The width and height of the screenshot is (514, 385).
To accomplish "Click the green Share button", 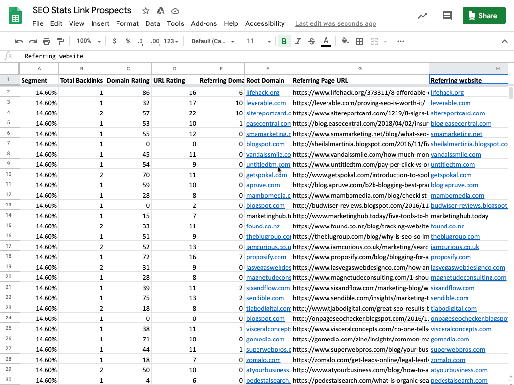I will tap(484, 16).
